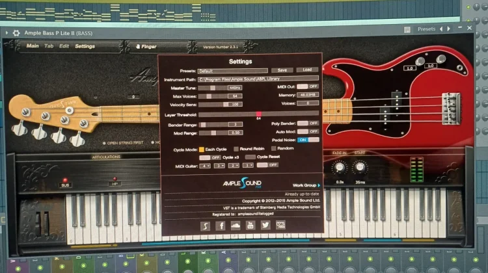Click the output level meter
The image size is (488, 273).
pyautogui.click(x=416, y=170)
